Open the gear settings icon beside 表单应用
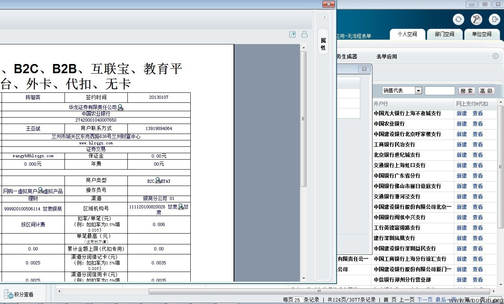 pos(496,56)
